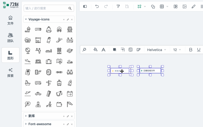
Task: Click the insert image icon
Action: tap(185, 6)
